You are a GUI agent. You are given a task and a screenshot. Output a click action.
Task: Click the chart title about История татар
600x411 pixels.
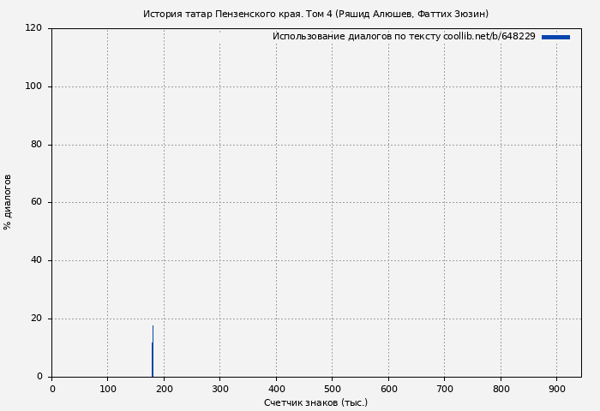coord(315,14)
